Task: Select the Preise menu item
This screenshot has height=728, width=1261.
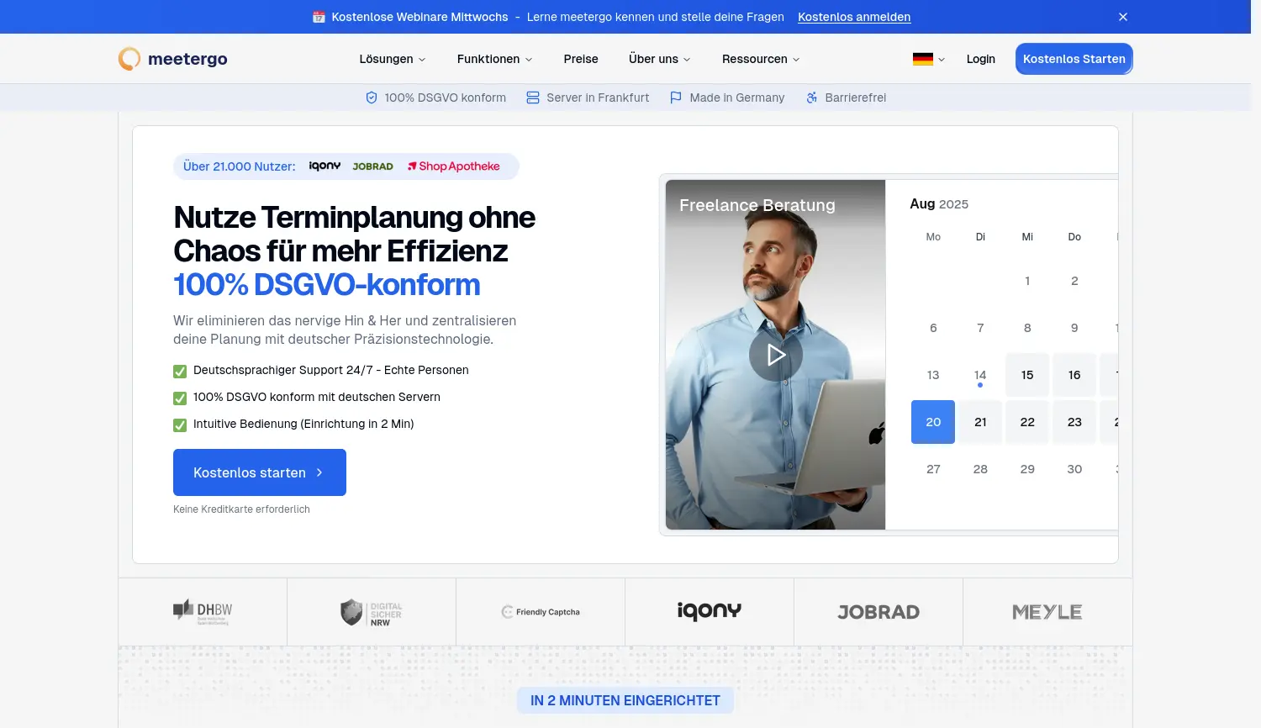Action: pyautogui.click(x=581, y=59)
